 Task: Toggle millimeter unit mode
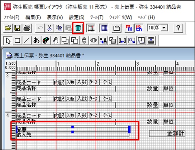pos(129,28)
